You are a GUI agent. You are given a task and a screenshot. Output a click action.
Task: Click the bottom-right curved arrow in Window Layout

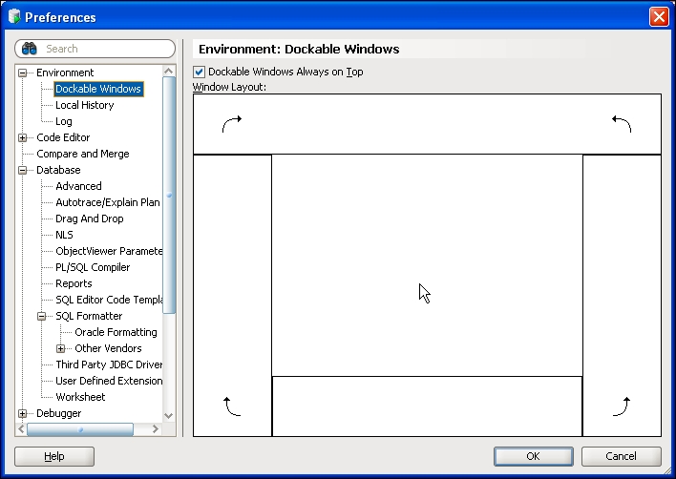click(x=622, y=406)
